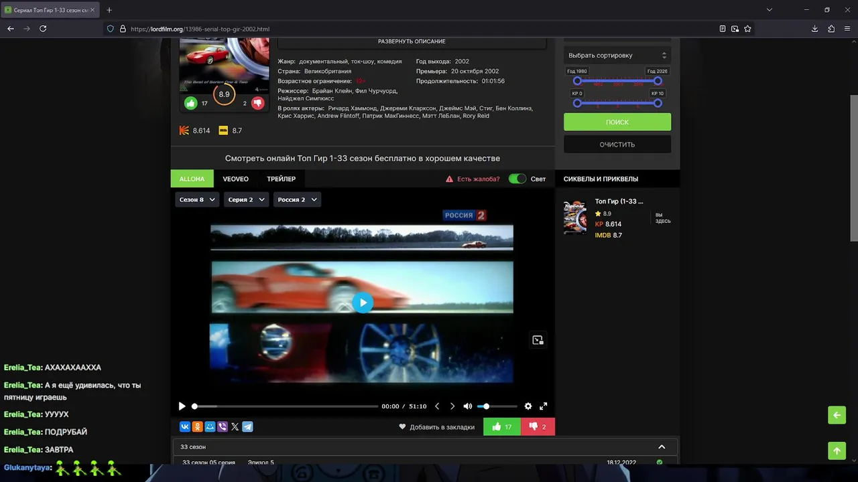Open browser downloads panel

814,29
